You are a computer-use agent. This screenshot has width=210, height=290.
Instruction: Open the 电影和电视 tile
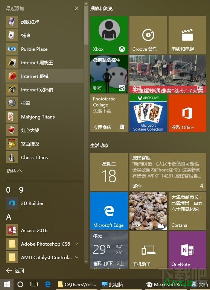(x=187, y=35)
